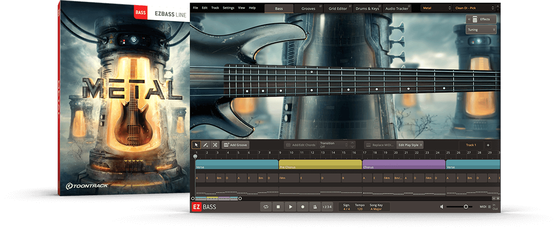Switch to the Bass tab
559x230 pixels.
(x=279, y=8)
